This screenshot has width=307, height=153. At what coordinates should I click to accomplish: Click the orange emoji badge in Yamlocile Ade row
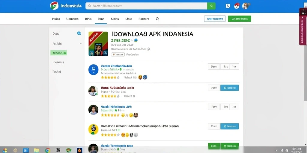[x=140, y=77]
